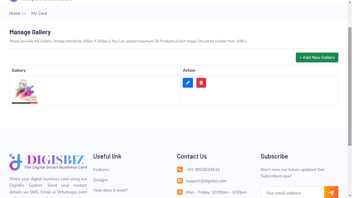Click the orange envelope email icon
This screenshot has height=198, width=352.
(x=180, y=181)
